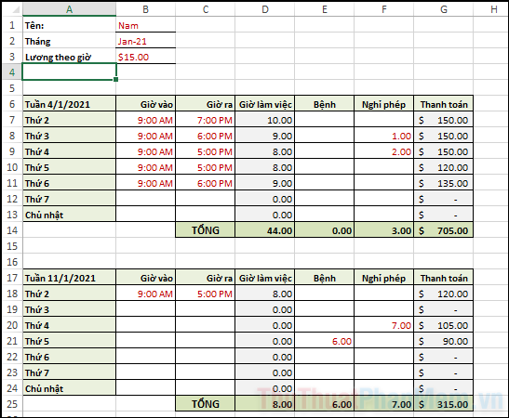509x418 pixels.
Task: Click the selected empty cell A4
Action: (69, 72)
